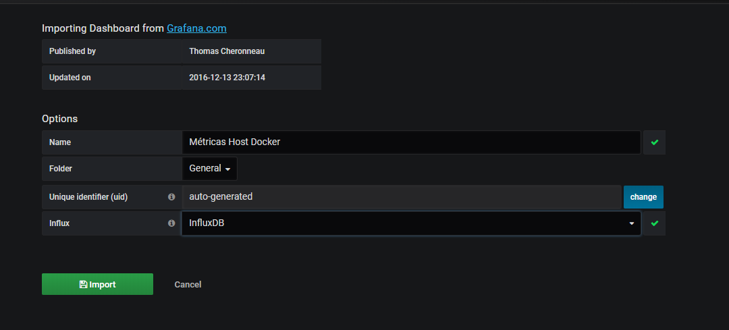This screenshot has width=729, height=330.
Task: Click the caret arrow of InfluxDB selector
Action: coord(631,224)
